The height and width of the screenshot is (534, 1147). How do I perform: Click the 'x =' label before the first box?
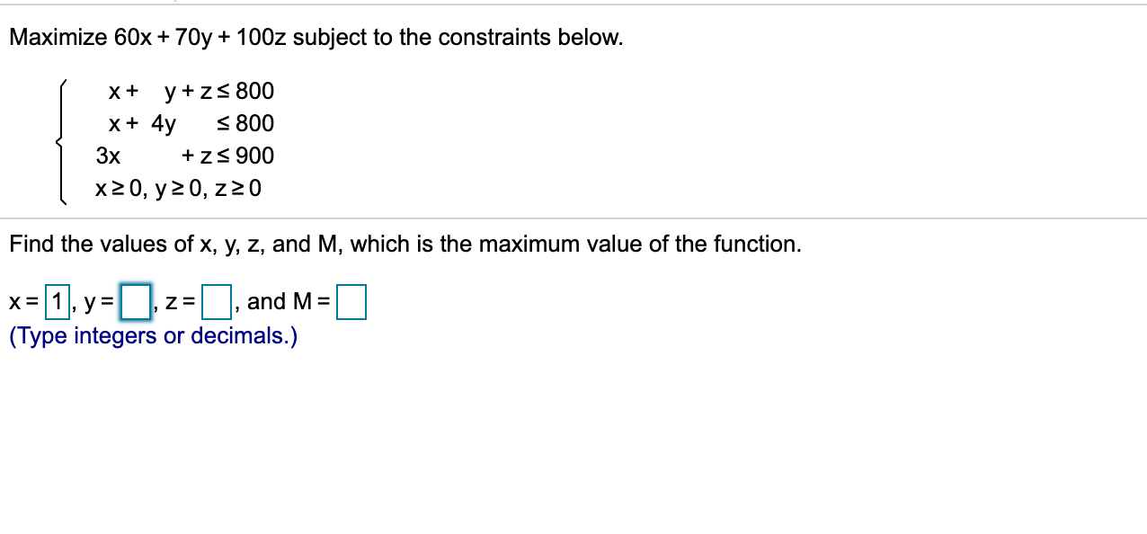pyautogui.click(x=22, y=301)
